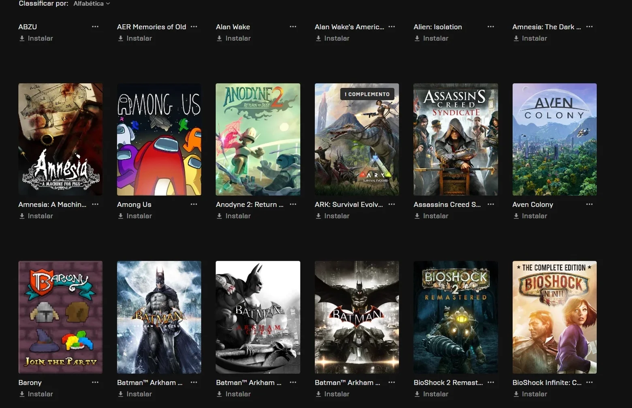Open the BioShock Infinite Complete Edition cover

[x=555, y=317]
